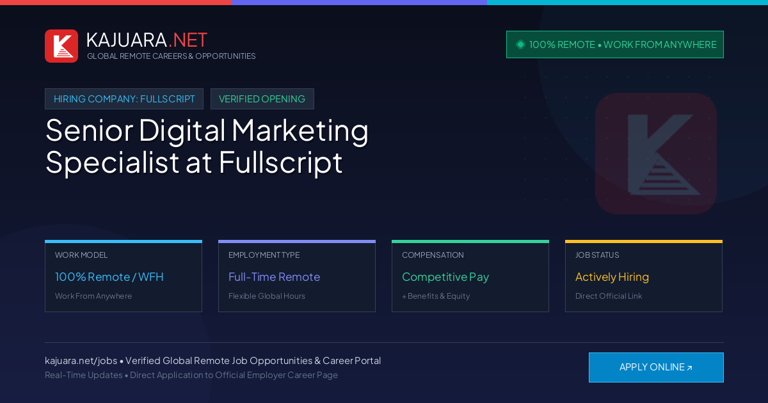Click the Flexible Global Hours subtext
The height and width of the screenshot is (403, 768).
pos(267,296)
